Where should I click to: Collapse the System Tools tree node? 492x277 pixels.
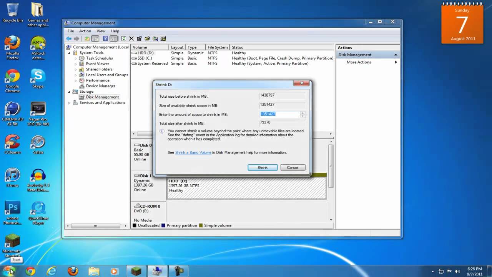[x=69, y=53]
